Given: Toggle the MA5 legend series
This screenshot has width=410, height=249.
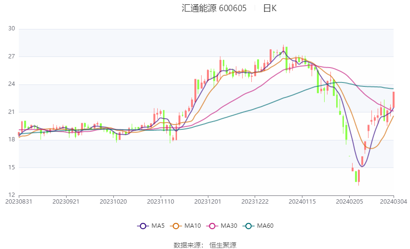Looking at the screenshot, I should (x=151, y=226).
